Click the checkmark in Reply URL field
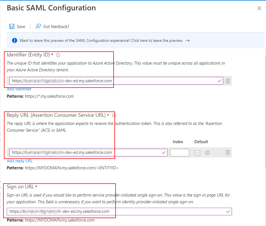 164,152
